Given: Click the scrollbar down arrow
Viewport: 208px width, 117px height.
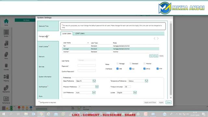Looking at the screenshot, I should [171, 98].
